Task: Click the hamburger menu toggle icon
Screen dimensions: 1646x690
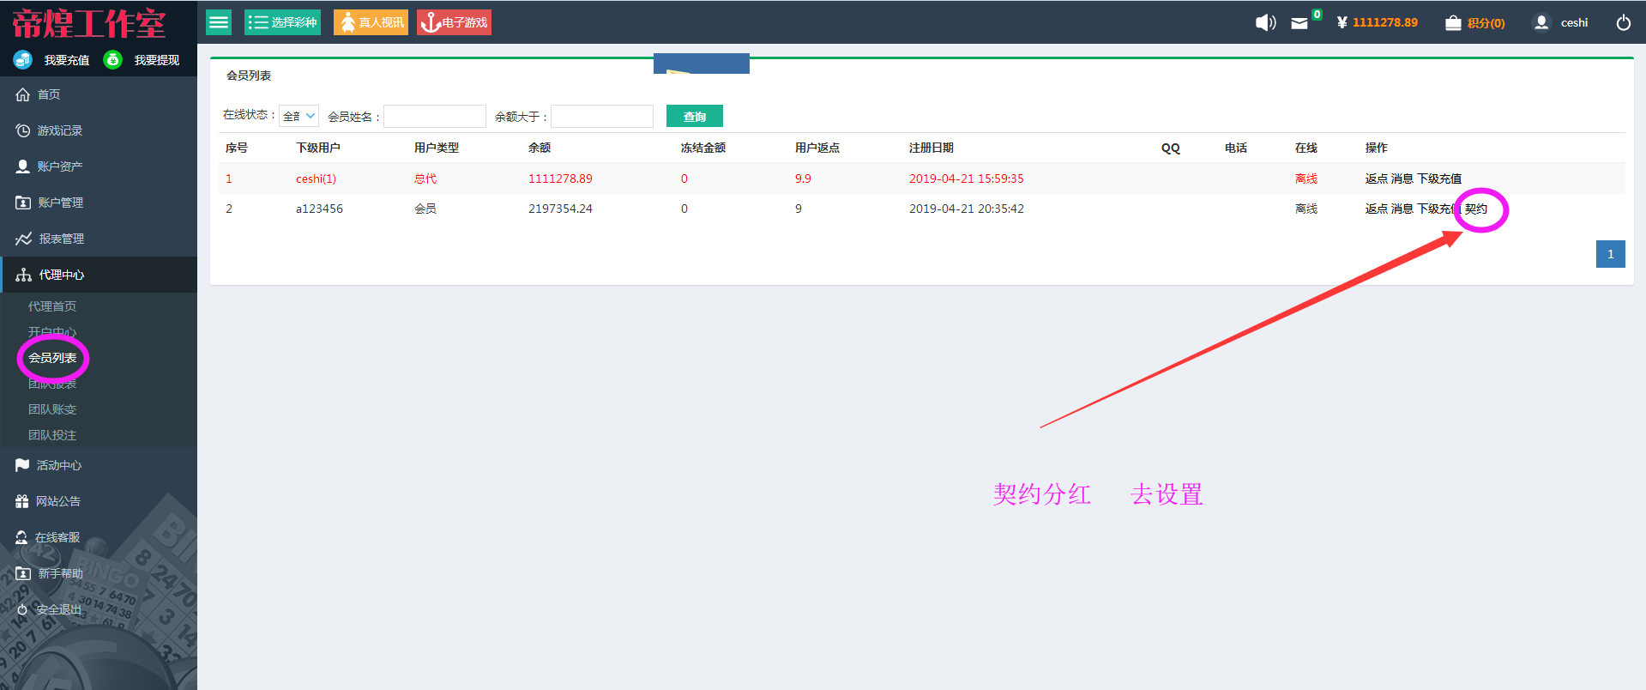Action: (x=219, y=22)
